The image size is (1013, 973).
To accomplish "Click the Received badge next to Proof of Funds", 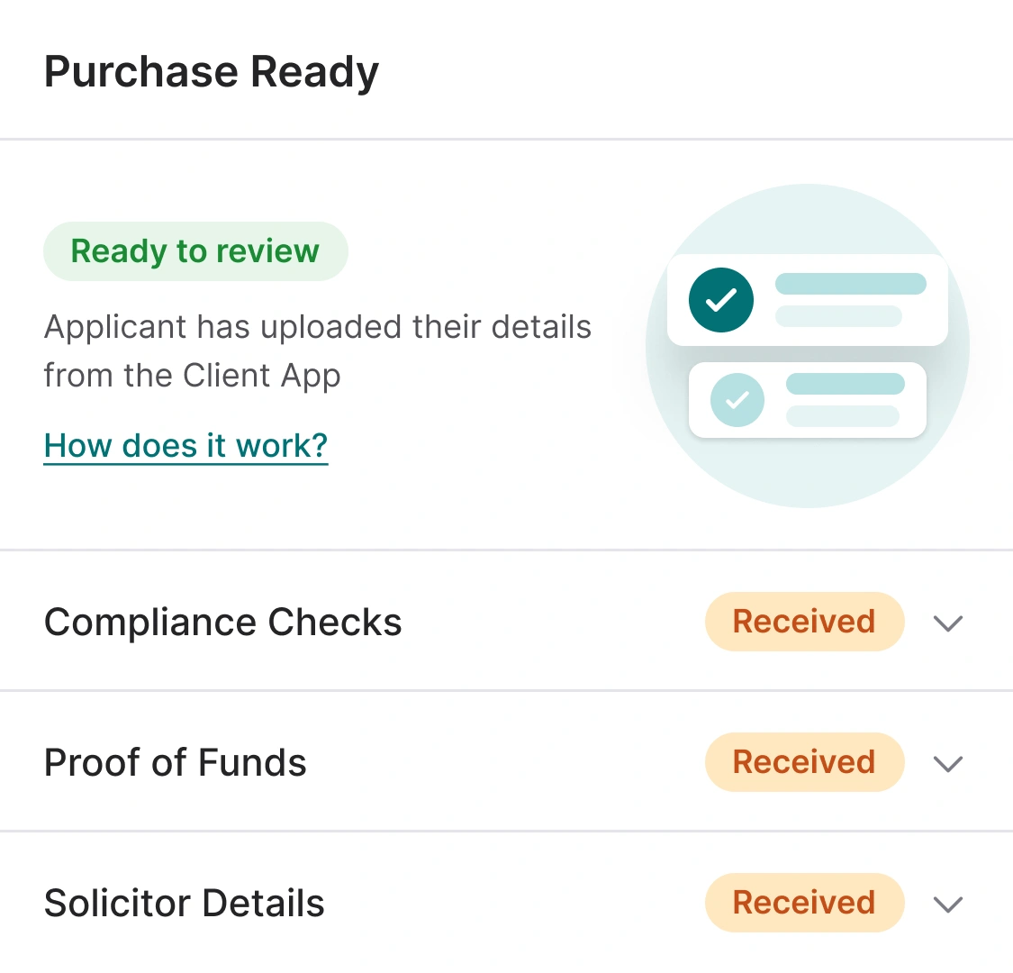I will pos(804,762).
